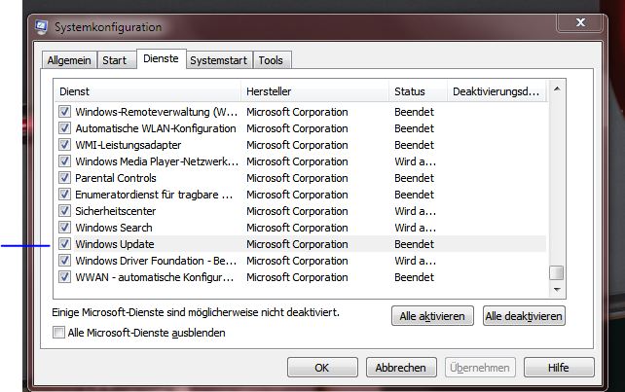Select the Windows Driver Foundation service name
Screen dimensions: 625x392
click(156, 261)
